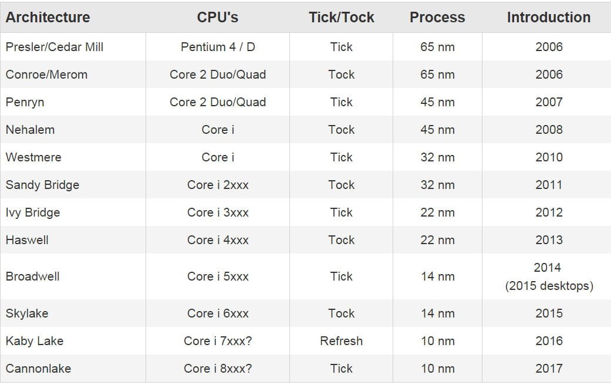
Task: Click the Process column header
Action: pos(437,18)
